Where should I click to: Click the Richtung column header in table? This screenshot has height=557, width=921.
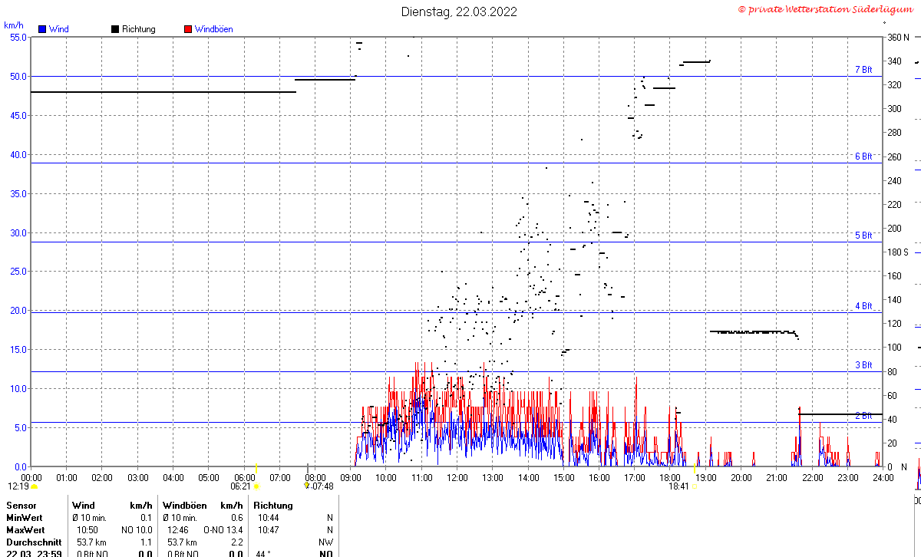[273, 506]
